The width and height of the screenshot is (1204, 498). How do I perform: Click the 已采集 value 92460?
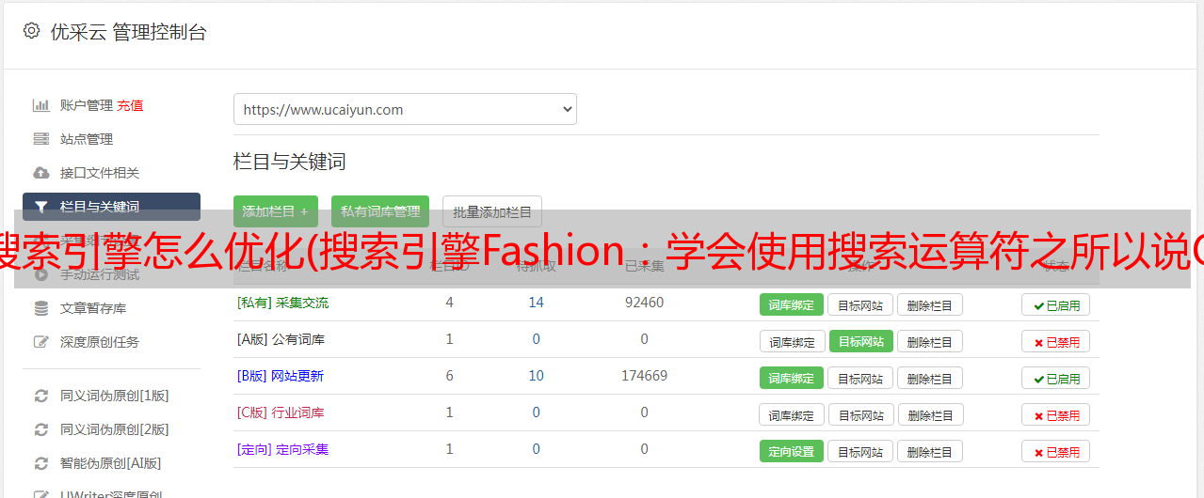tap(644, 303)
